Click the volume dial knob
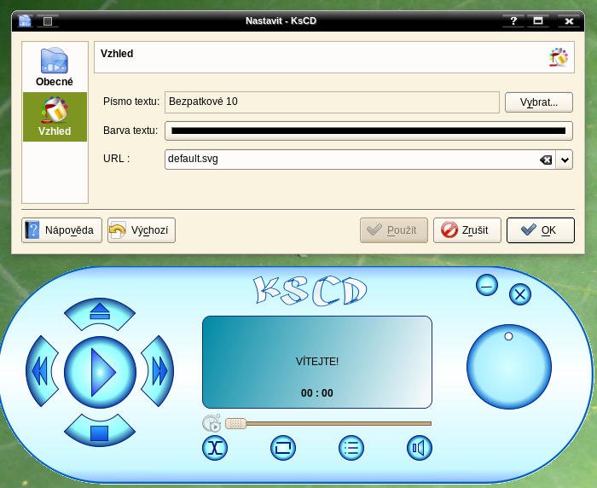Screen dimensions: 597x488 point(509,367)
